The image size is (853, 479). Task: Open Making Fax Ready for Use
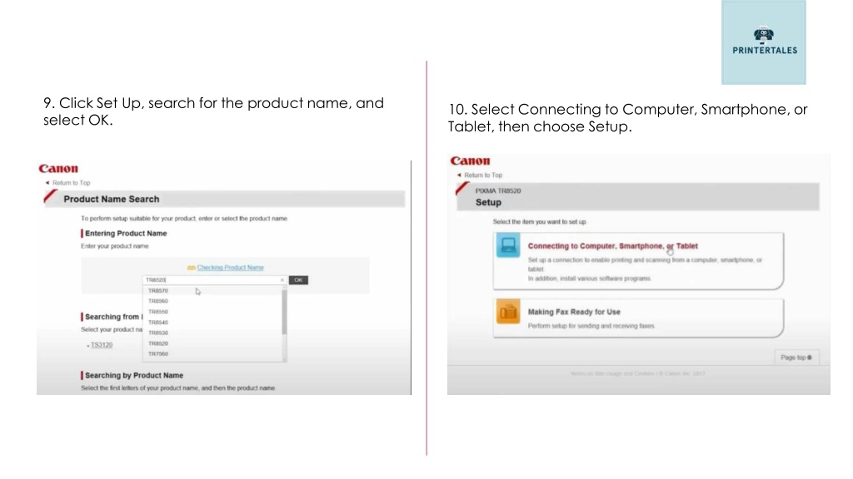tap(574, 312)
